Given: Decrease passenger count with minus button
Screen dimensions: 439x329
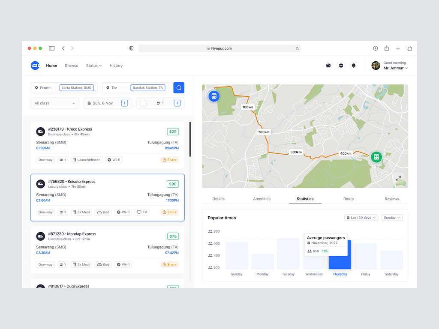Looking at the screenshot, I should [143, 103].
